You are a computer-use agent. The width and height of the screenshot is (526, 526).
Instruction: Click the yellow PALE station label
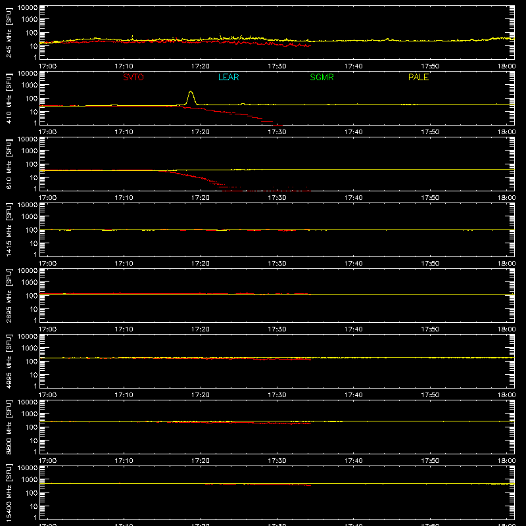pos(418,77)
